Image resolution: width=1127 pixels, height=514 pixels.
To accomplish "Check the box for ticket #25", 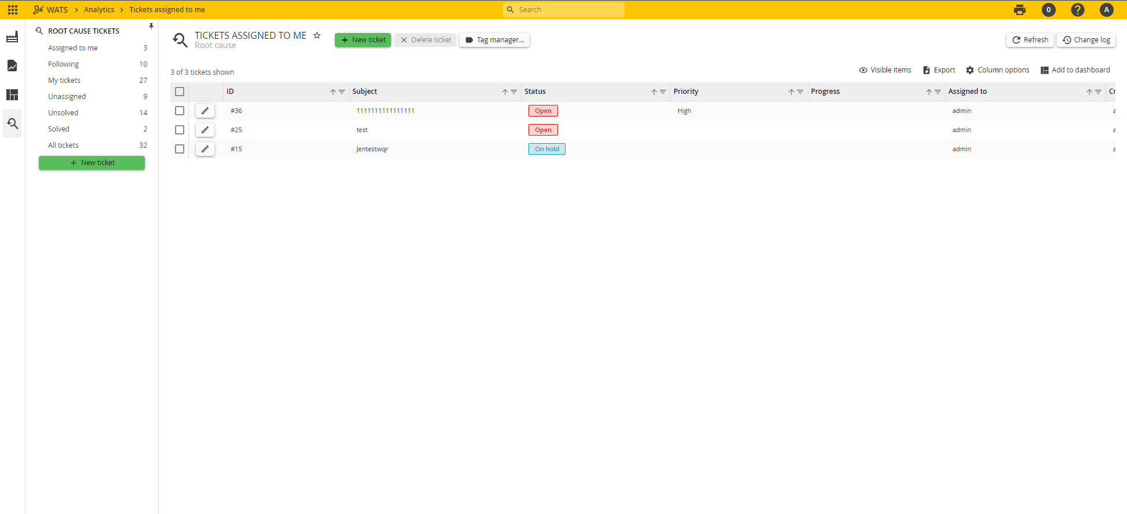I will pos(180,130).
